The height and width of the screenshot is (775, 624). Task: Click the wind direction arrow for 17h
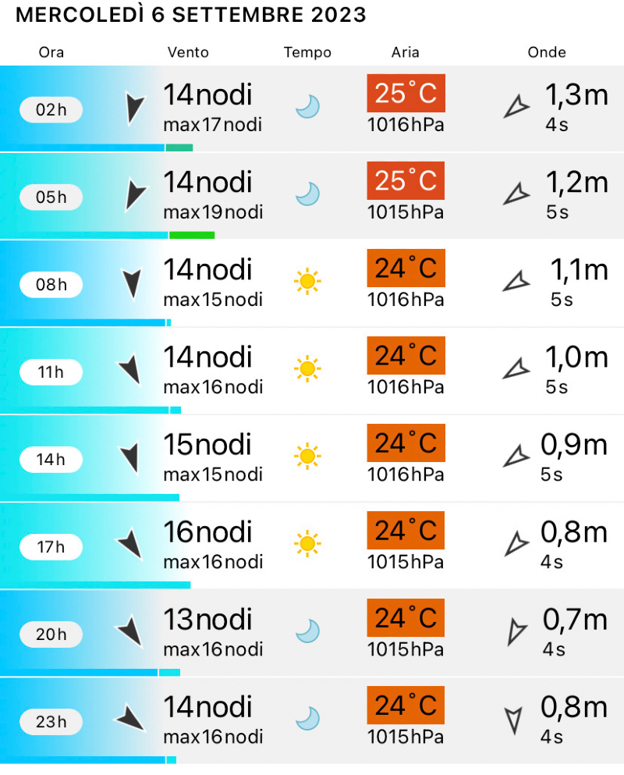130,542
